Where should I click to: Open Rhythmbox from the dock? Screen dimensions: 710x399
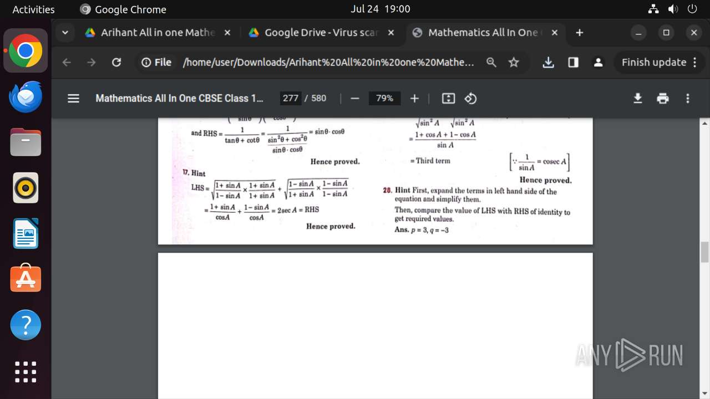26,188
